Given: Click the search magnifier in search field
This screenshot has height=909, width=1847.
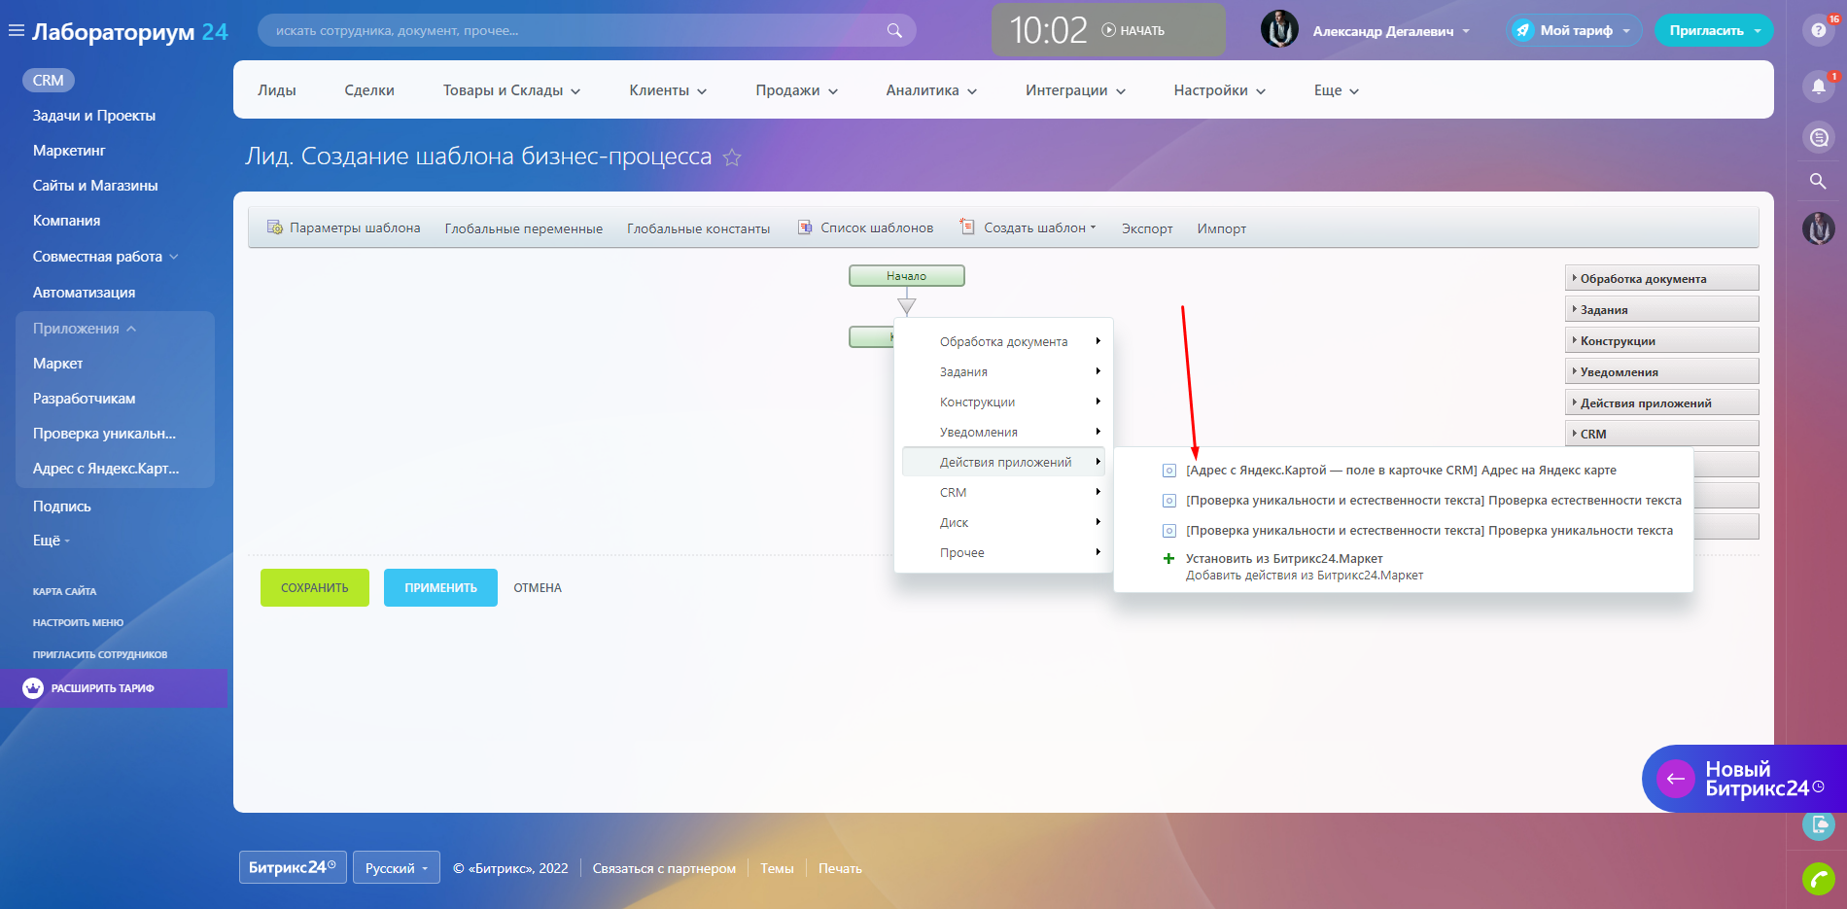Looking at the screenshot, I should point(894,31).
